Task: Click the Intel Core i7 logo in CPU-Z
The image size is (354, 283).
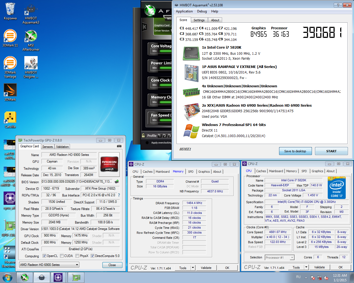Action: point(337,188)
